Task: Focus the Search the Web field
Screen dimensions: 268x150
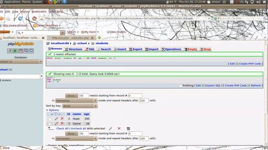Action: tap(241, 18)
